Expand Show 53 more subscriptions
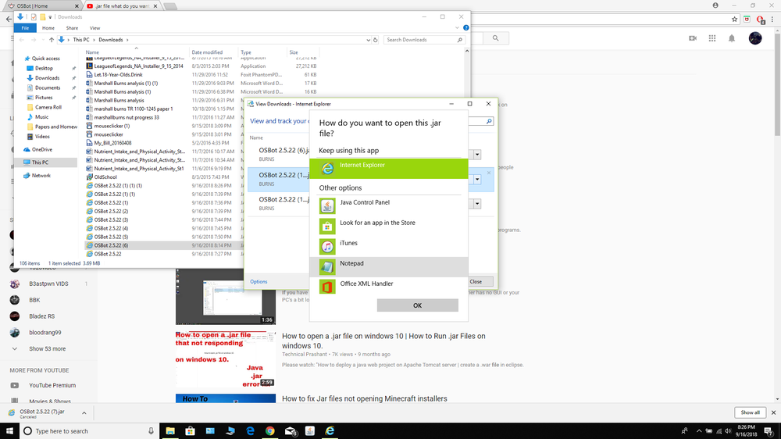 pos(47,349)
